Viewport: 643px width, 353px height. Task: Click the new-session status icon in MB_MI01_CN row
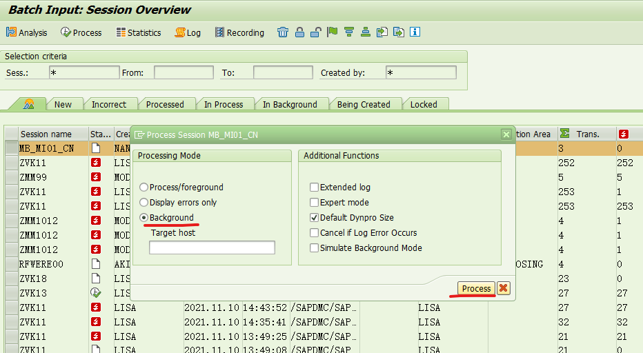[x=95, y=148]
